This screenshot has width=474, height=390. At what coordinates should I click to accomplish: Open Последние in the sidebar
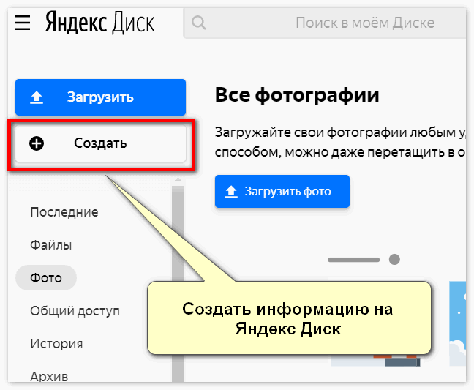pos(64,212)
